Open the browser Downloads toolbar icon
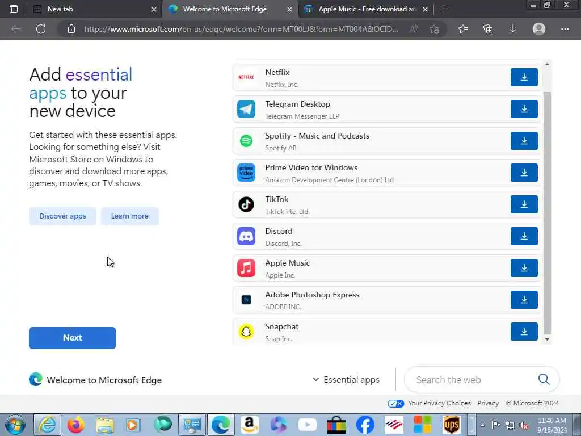This screenshot has width=581, height=436. [513, 29]
